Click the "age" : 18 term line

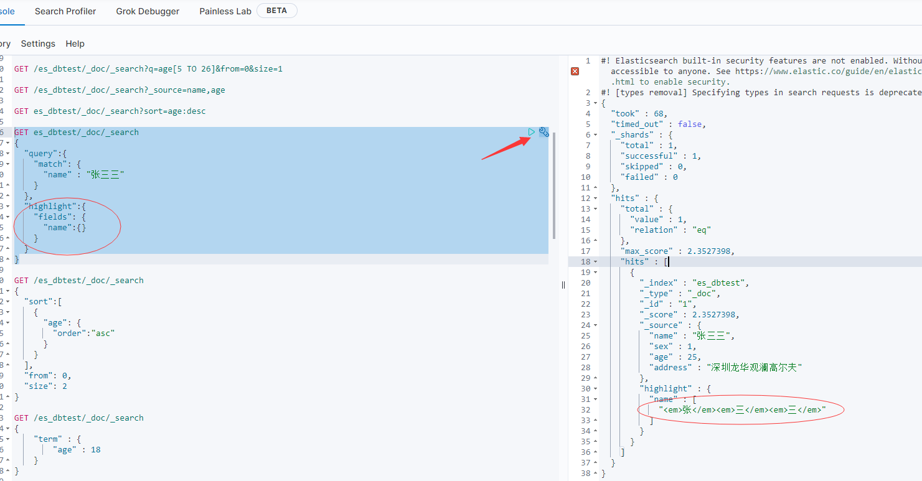[x=77, y=449]
